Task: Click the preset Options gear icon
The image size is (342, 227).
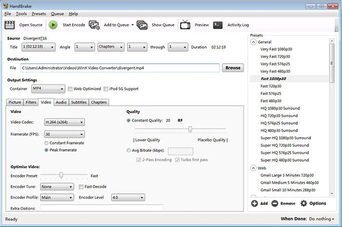Action: tap(304, 204)
